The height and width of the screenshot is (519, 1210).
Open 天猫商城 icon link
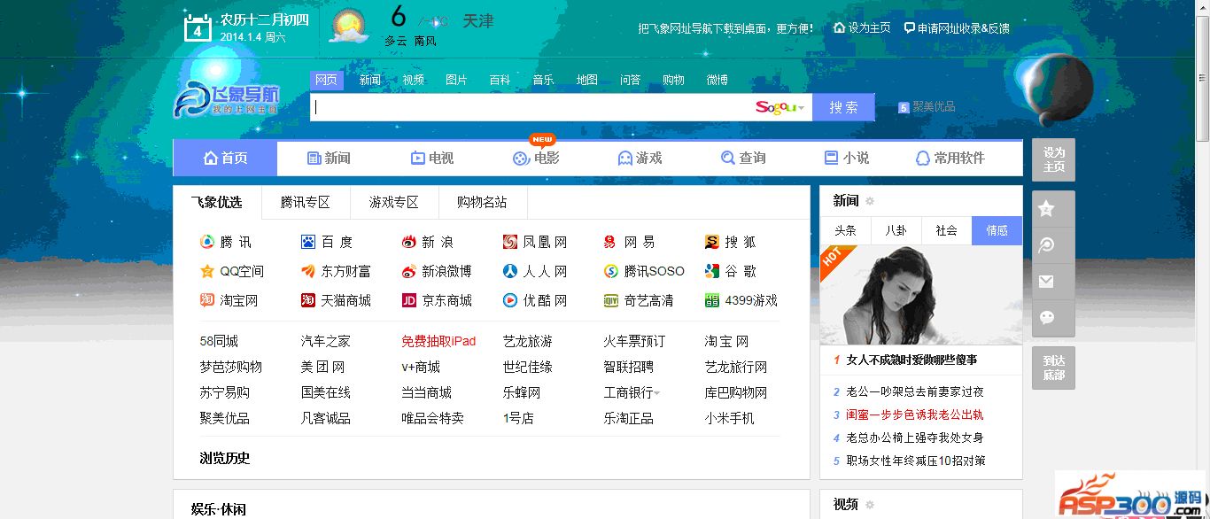click(x=308, y=300)
